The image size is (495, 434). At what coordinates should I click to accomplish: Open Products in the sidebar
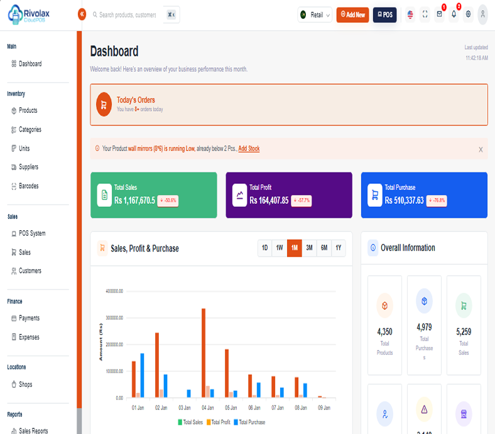tap(28, 110)
